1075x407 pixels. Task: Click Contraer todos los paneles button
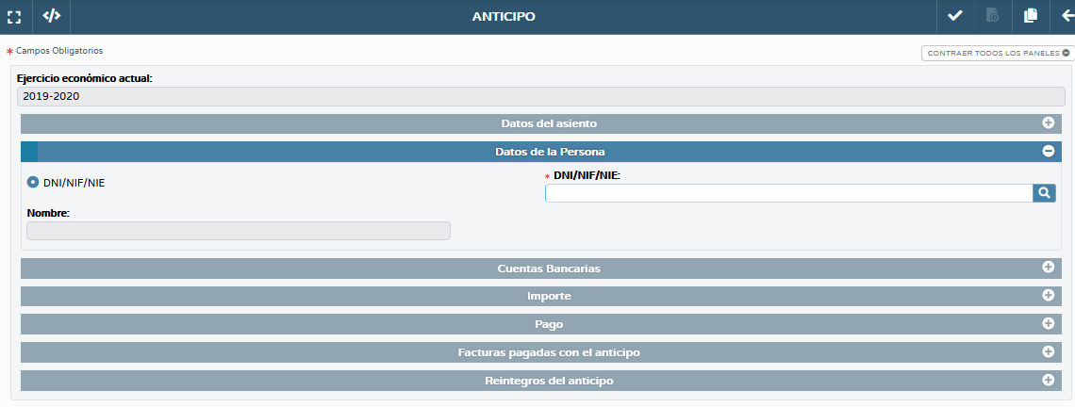998,53
